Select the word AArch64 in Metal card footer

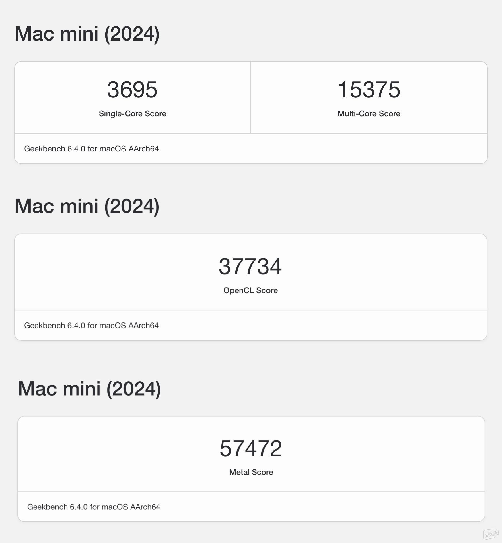[x=145, y=507]
